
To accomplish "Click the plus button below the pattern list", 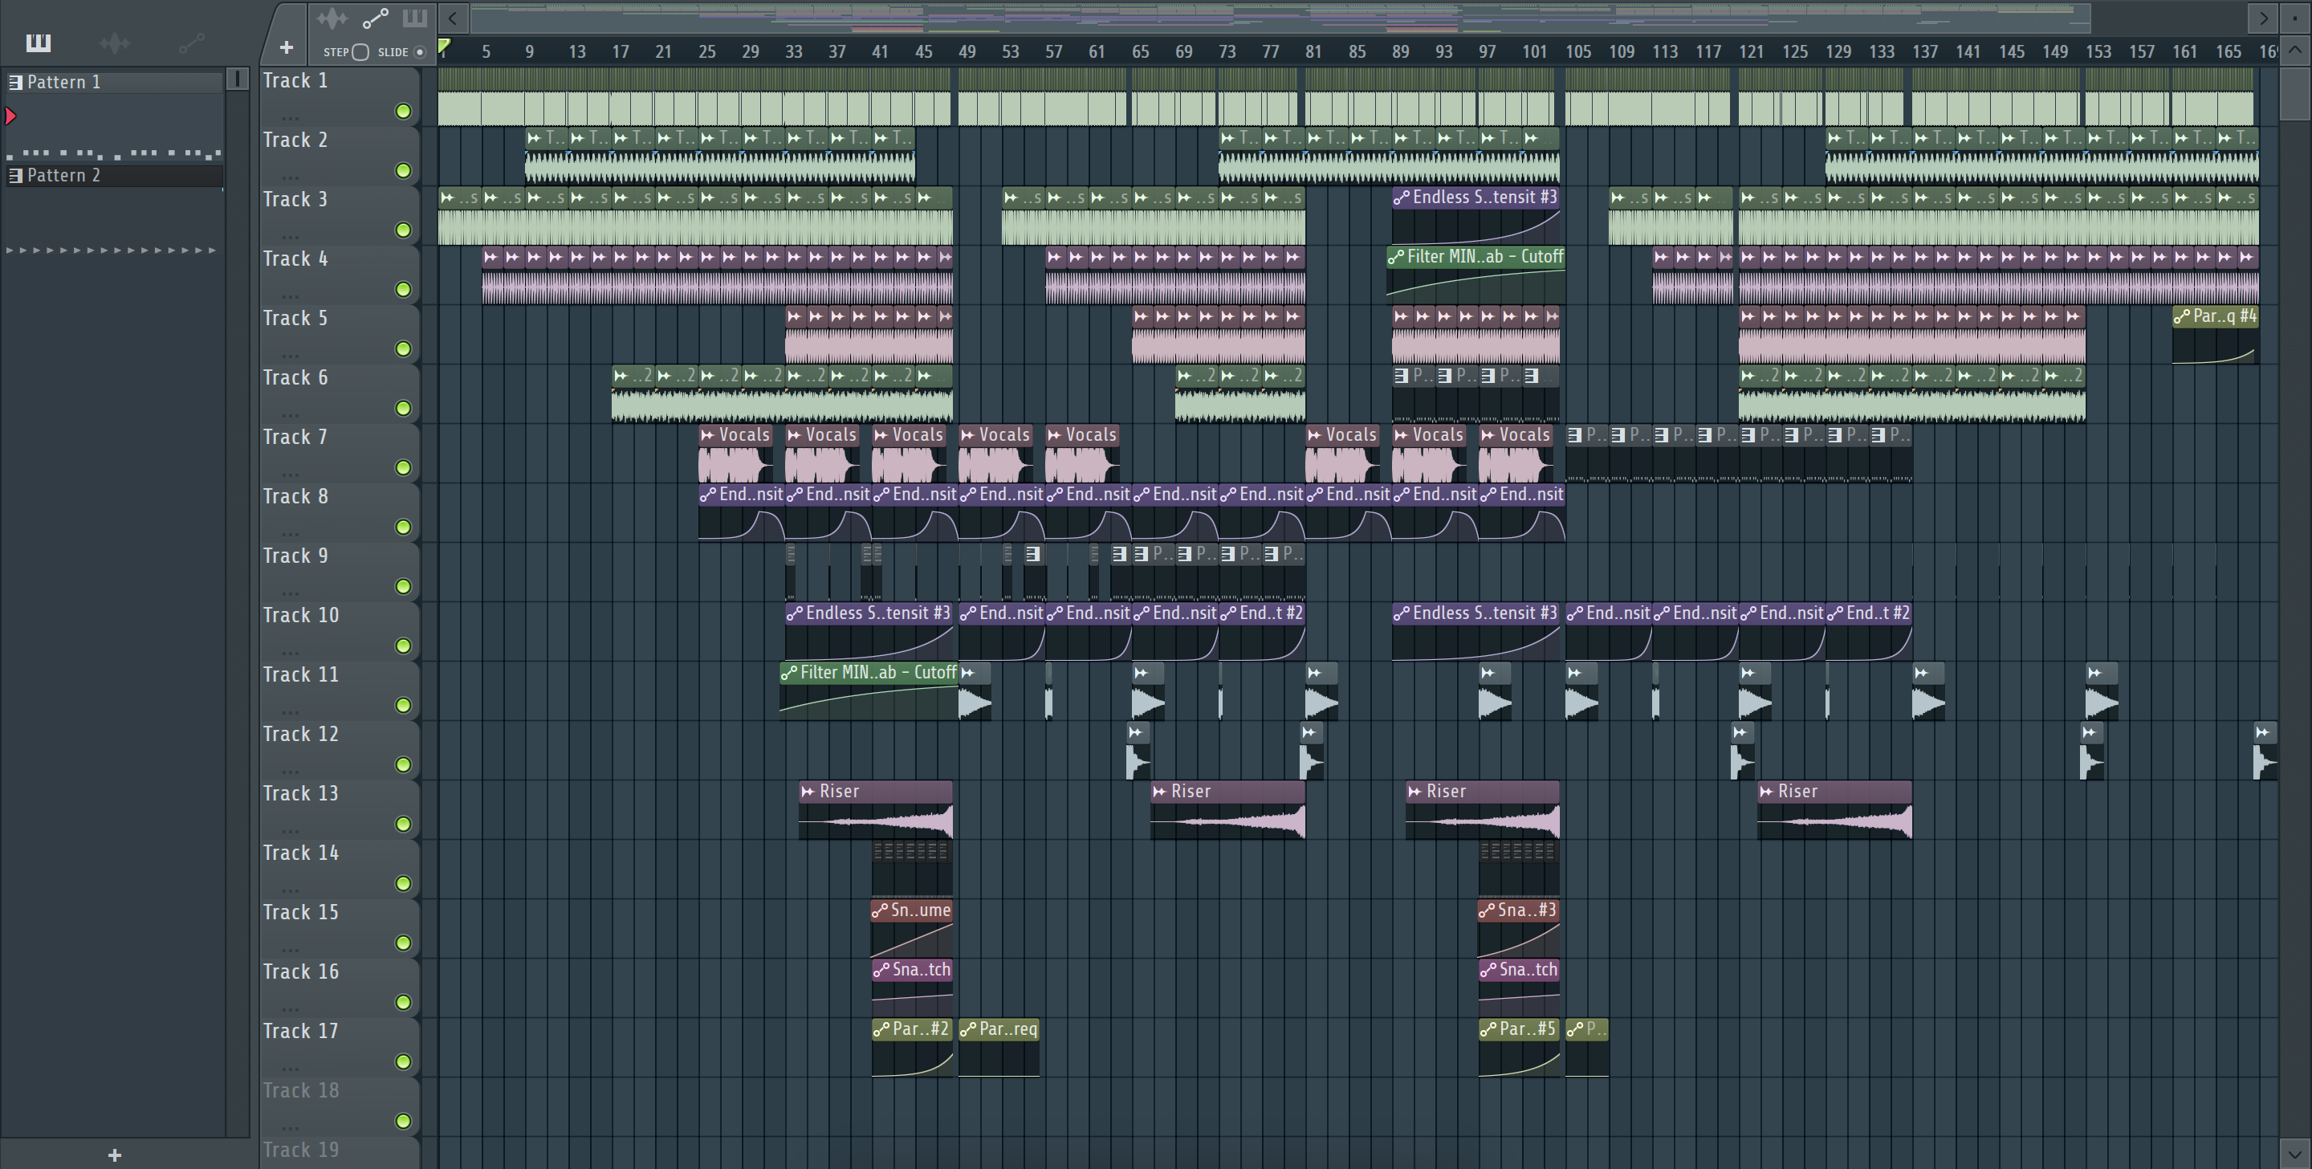I will (x=114, y=1155).
